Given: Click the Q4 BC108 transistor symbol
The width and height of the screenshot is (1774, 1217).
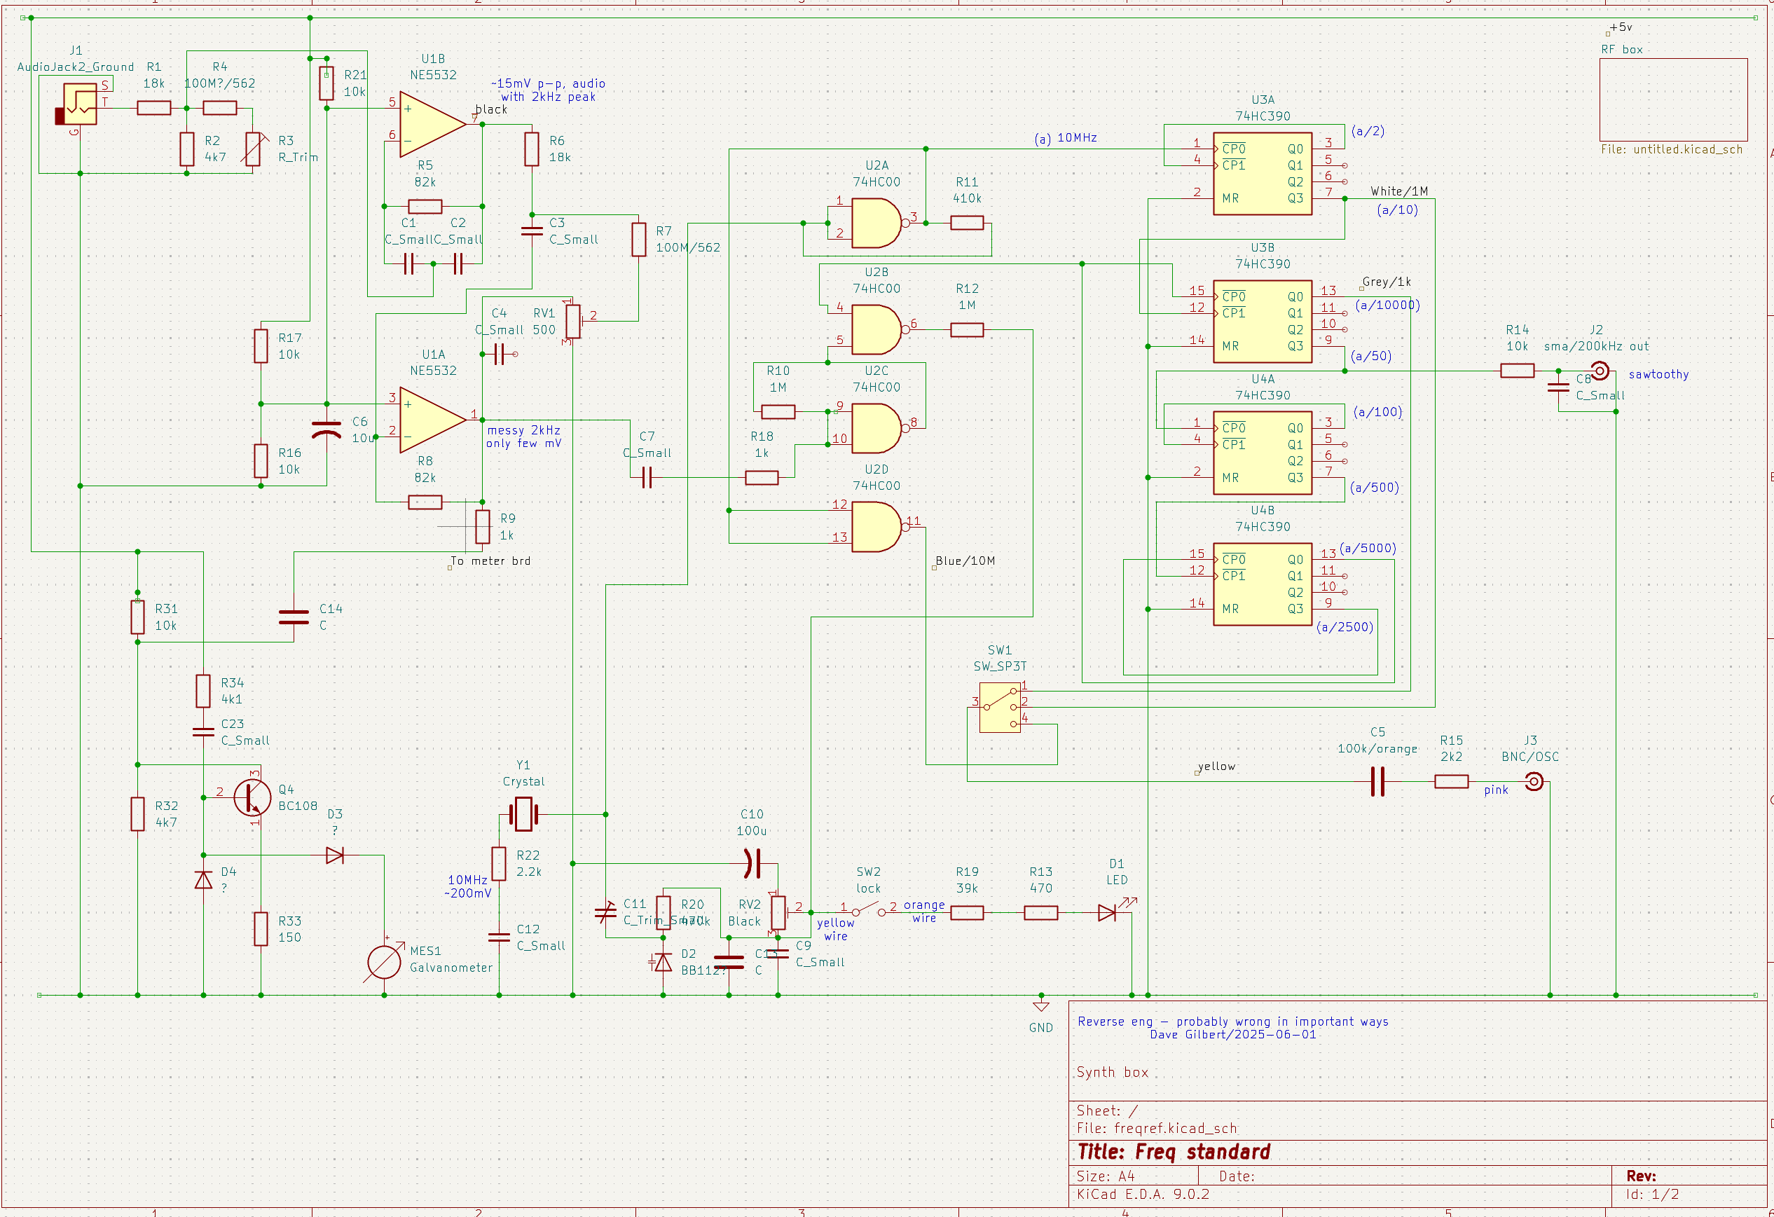Looking at the screenshot, I should (x=252, y=798).
